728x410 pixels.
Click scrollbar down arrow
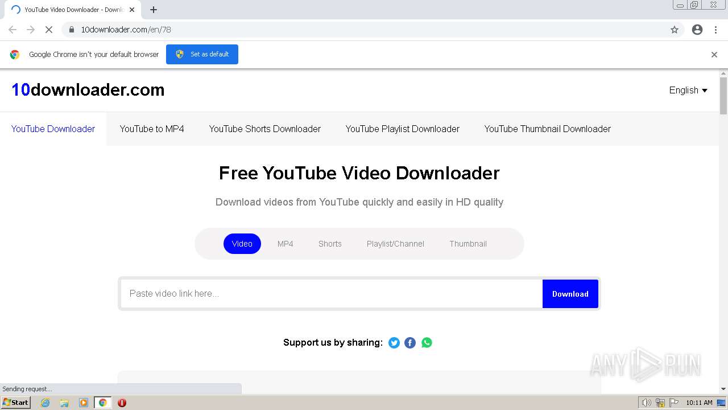point(723,389)
